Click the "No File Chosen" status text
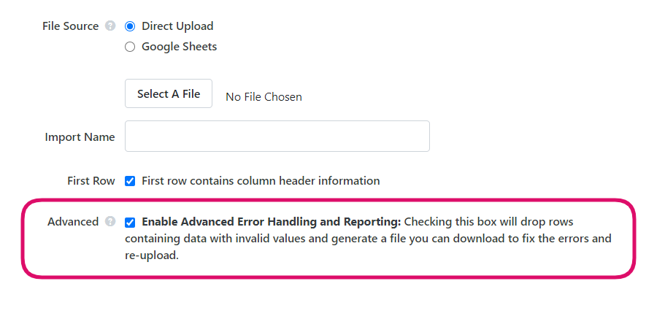This screenshot has height=327, width=665. 264,97
